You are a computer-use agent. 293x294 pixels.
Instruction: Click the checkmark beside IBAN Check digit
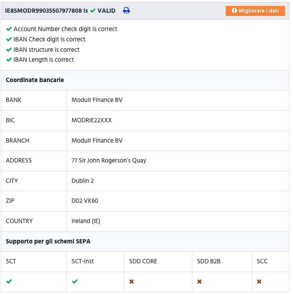(9, 39)
